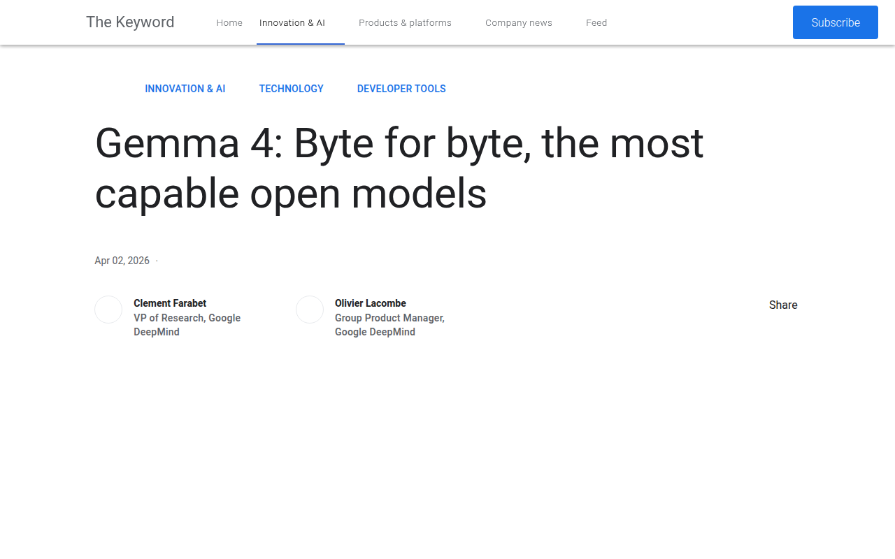895x559 pixels.
Task: Click Clement Farabet's avatar circle
Action: pos(108,310)
